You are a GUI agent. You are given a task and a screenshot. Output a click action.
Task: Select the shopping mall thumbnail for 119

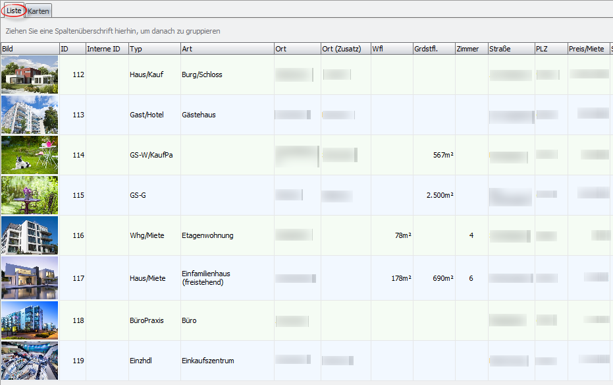tap(30, 361)
